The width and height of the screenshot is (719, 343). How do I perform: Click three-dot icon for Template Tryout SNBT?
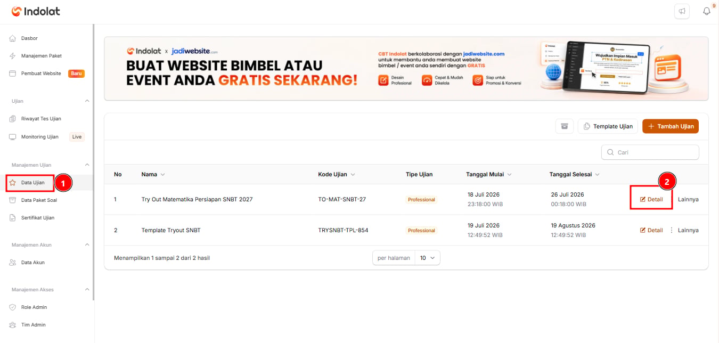point(671,230)
